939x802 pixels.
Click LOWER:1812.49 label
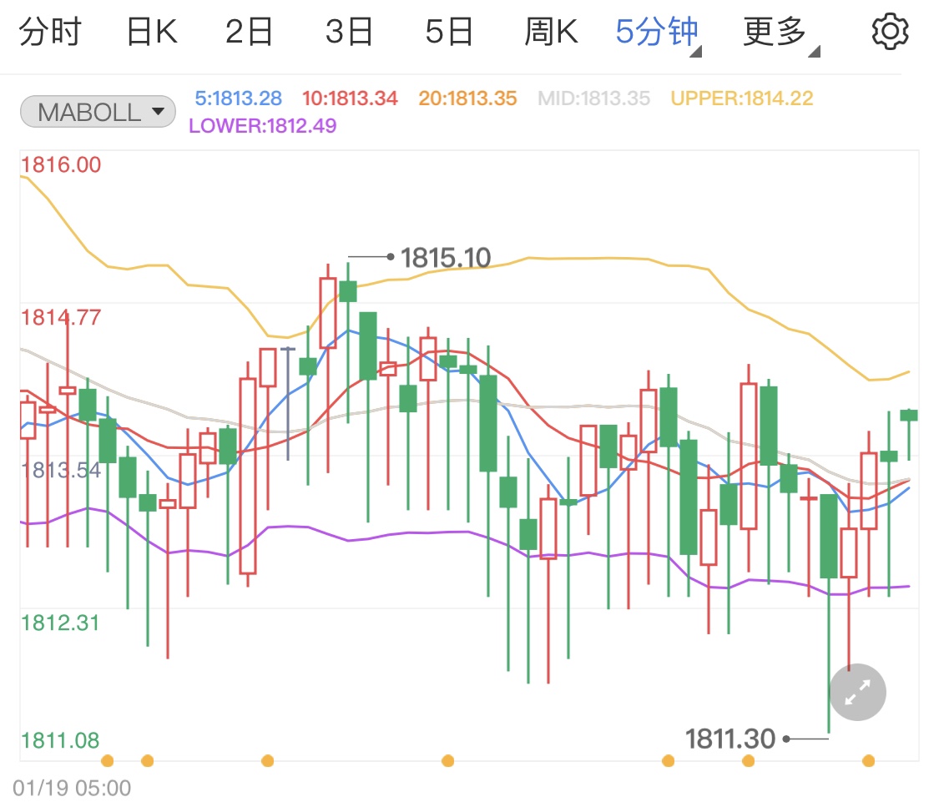click(x=262, y=126)
